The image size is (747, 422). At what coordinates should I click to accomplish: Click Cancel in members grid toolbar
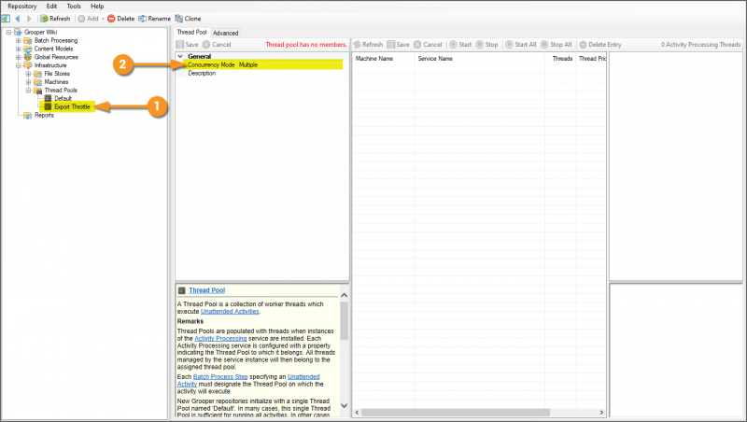pos(428,44)
